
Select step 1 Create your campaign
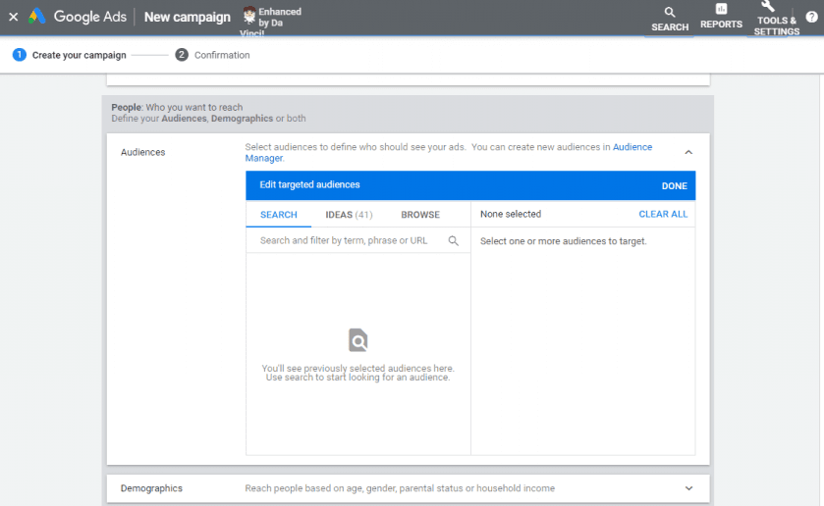[70, 55]
